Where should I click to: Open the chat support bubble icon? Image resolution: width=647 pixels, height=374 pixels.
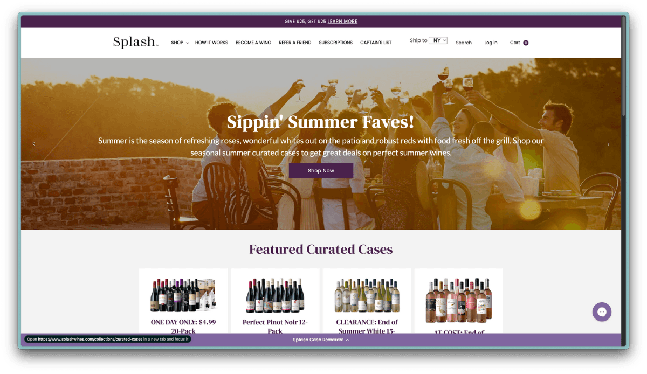click(602, 311)
